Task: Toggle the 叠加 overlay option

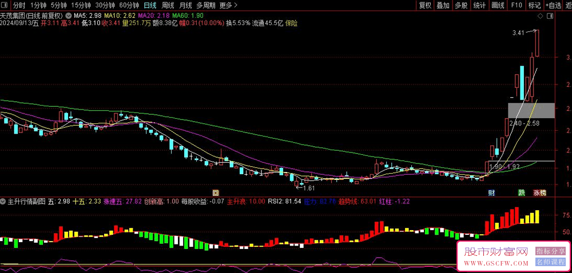Action: click(x=443, y=6)
